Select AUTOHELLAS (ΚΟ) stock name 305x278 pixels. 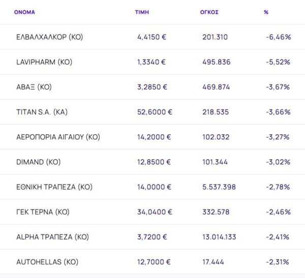pyautogui.click(x=47, y=262)
